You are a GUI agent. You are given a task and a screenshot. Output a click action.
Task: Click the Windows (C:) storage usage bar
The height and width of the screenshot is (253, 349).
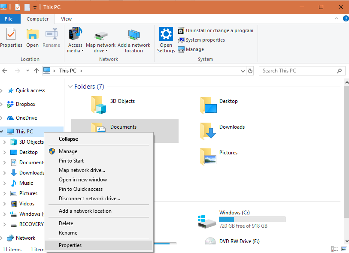pos(252,220)
